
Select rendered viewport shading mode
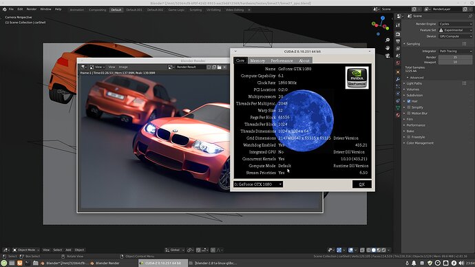tap(384, 250)
